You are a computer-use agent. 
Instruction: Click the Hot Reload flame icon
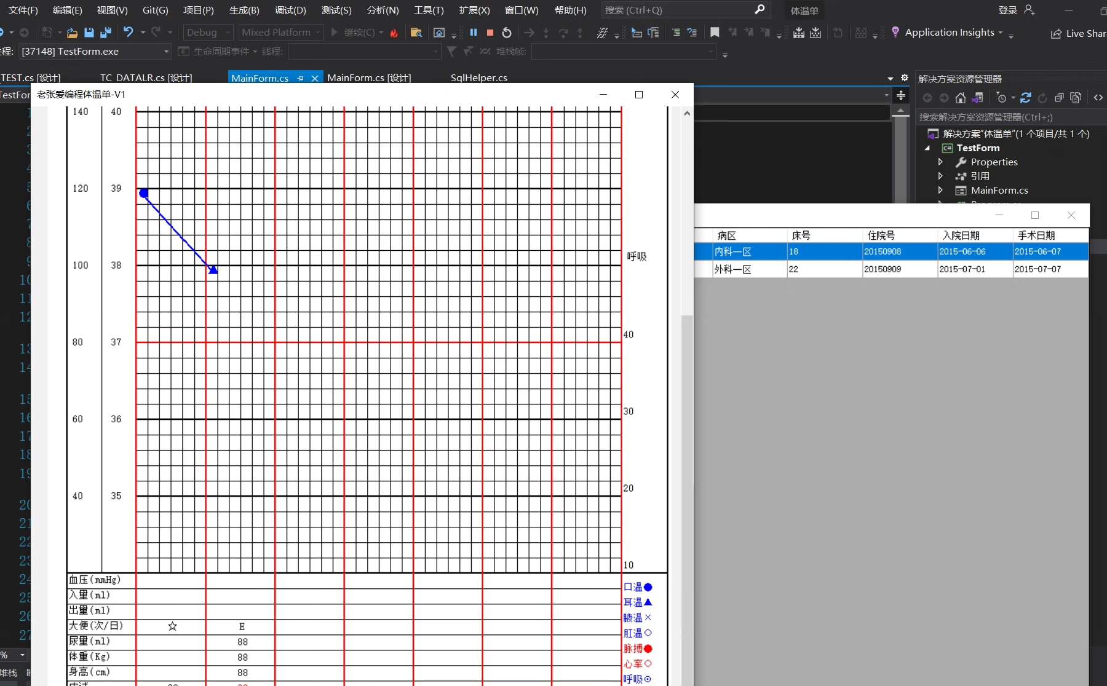pos(394,33)
